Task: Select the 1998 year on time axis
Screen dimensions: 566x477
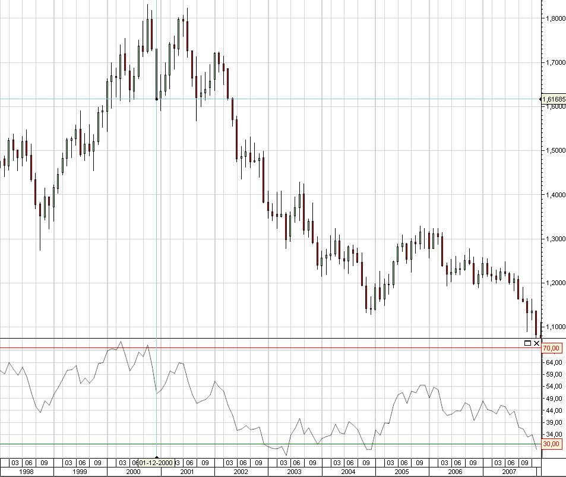Action: (x=26, y=472)
